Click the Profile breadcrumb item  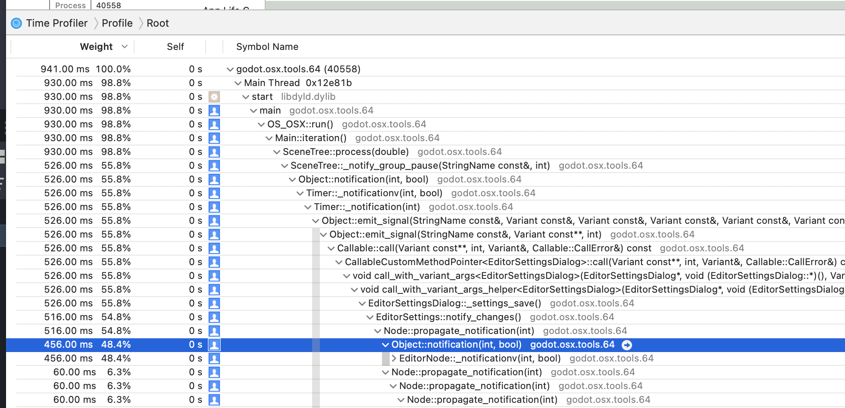pyautogui.click(x=117, y=23)
